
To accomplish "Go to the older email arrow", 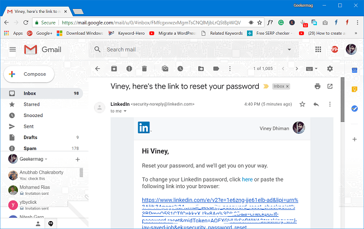I will pos(297,69).
